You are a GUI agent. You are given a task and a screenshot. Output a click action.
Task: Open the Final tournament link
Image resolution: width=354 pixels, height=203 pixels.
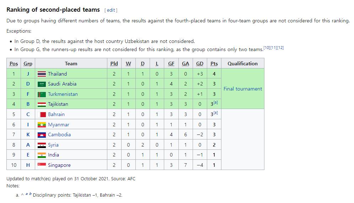[x=243, y=89]
